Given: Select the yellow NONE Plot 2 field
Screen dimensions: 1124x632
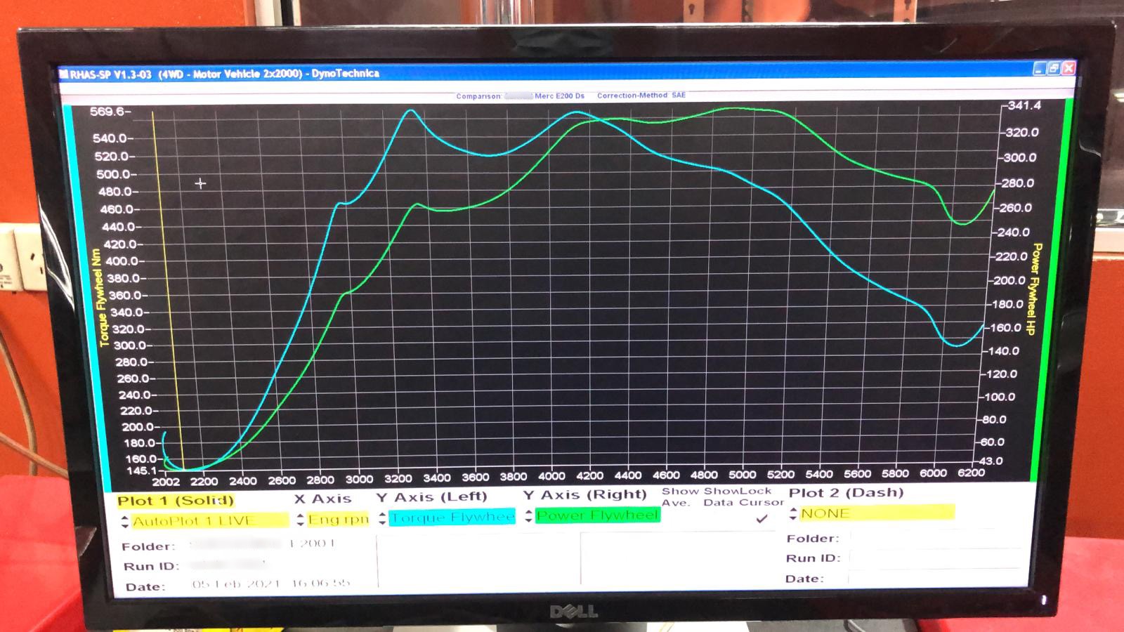Looking at the screenshot, I should pyautogui.click(x=877, y=513).
